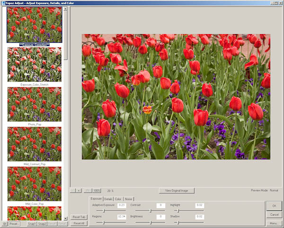Click the Snap1 snapshot button
Viewport: 284px width, 228px height.
click(x=32, y=224)
